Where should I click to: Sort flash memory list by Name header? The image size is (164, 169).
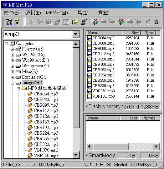104,33
